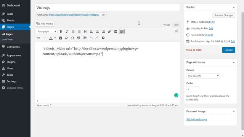This screenshot has height=137, width=244.
Task: Open distraction-free writing mode
Action: coord(176,31)
